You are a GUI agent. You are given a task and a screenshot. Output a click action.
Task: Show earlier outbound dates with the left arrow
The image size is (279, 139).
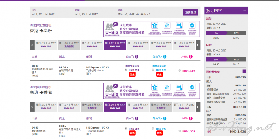pyautogui.click(x=32, y=45)
